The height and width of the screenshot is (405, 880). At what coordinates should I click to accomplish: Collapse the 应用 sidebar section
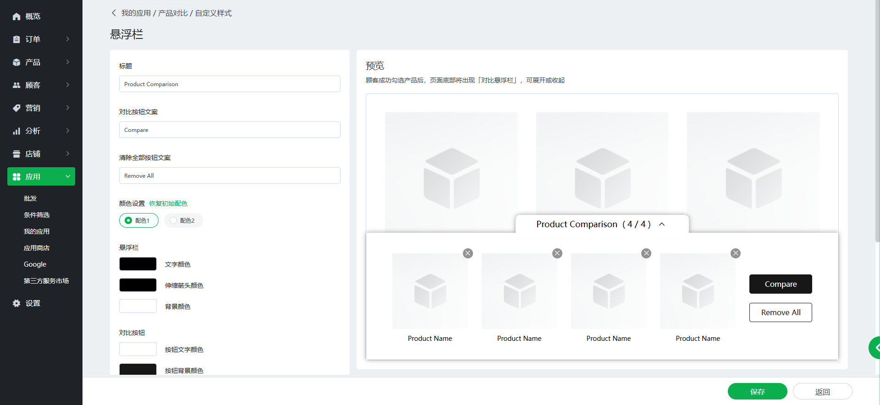[x=67, y=176]
